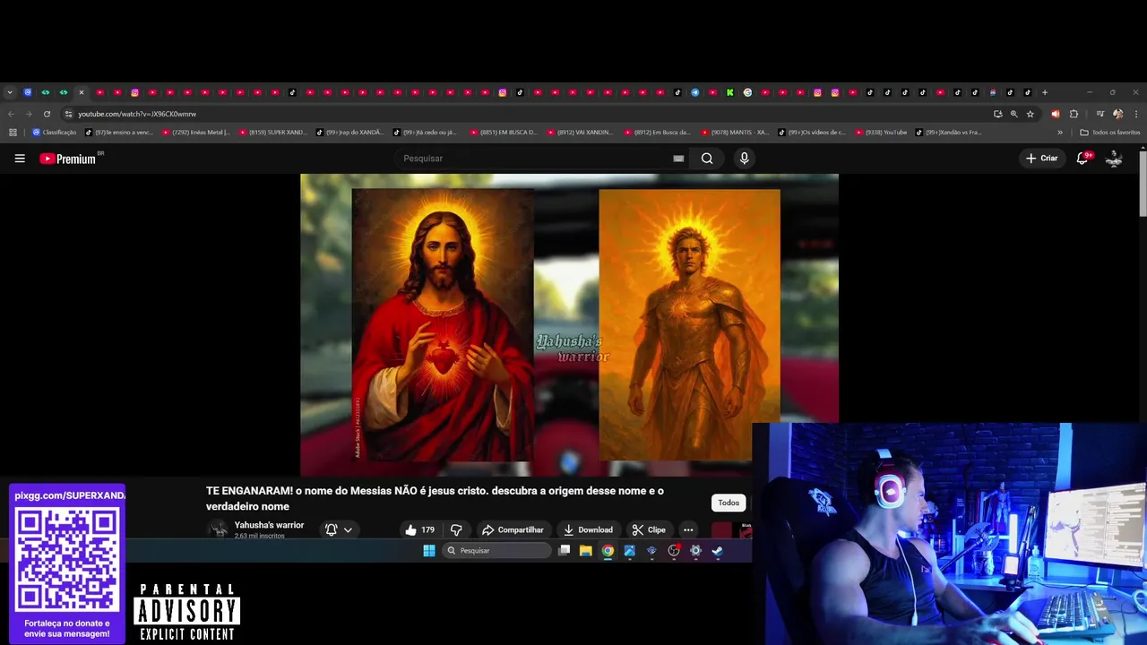Viewport: 1147px width, 645px height.
Task: Click the install app icon in address bar
Action: tap(997, 114)
